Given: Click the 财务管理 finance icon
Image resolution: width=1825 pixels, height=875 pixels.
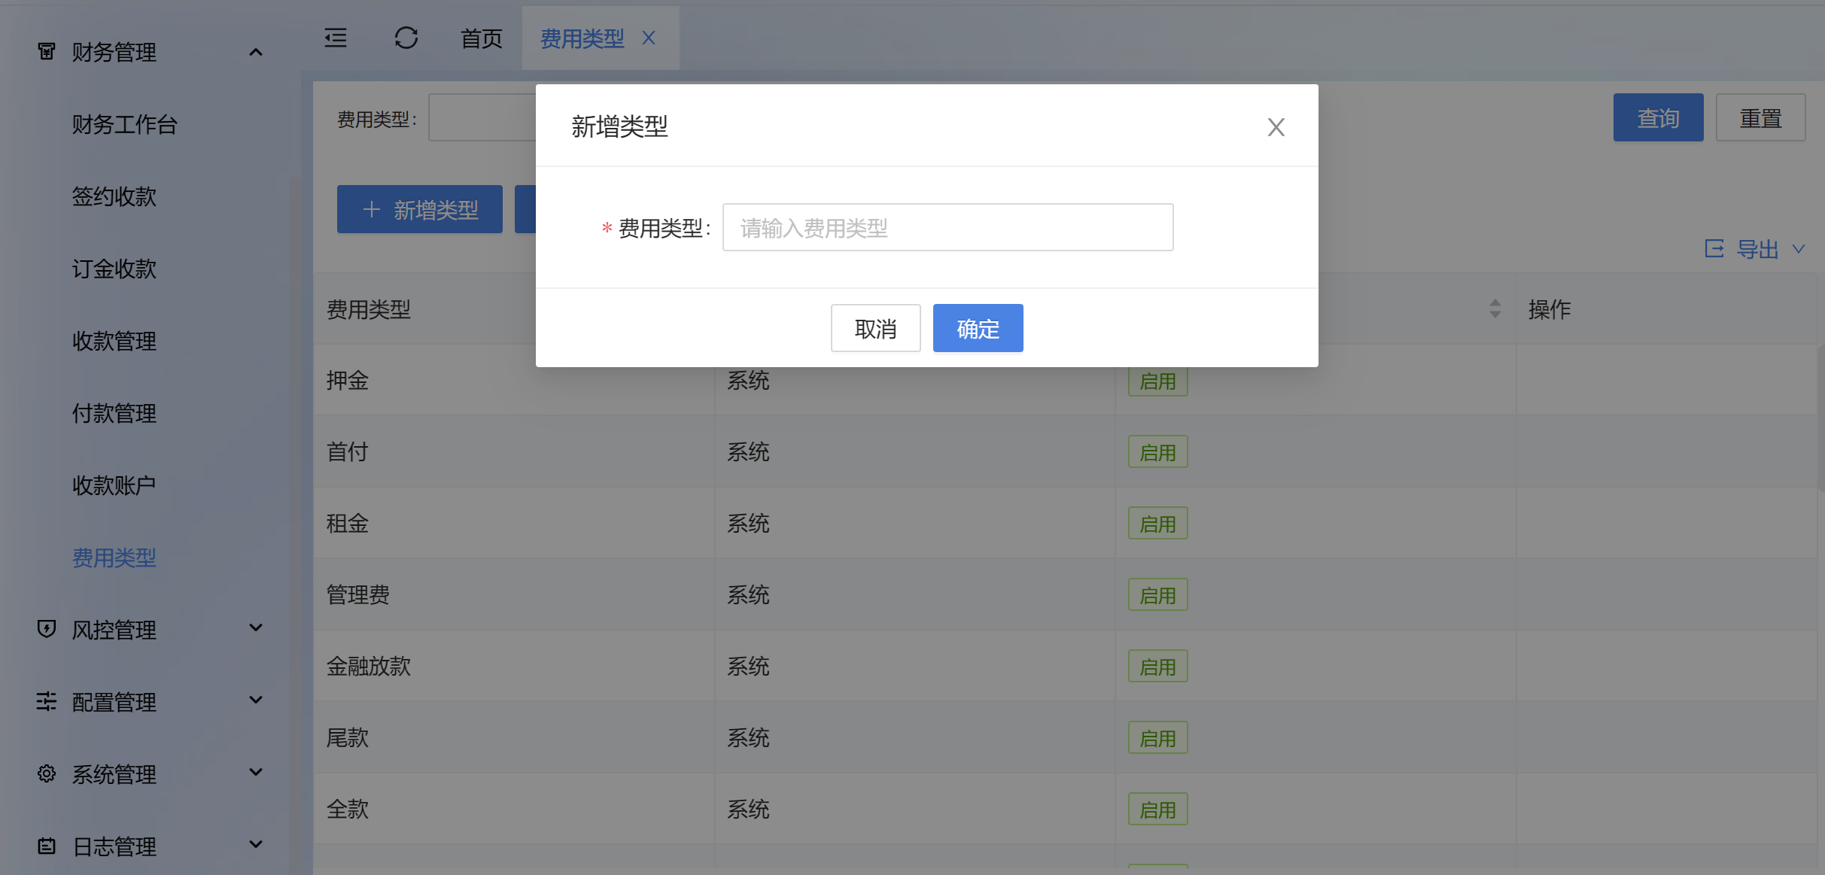Looking at the screenshot, I should (x=47, y=51).
